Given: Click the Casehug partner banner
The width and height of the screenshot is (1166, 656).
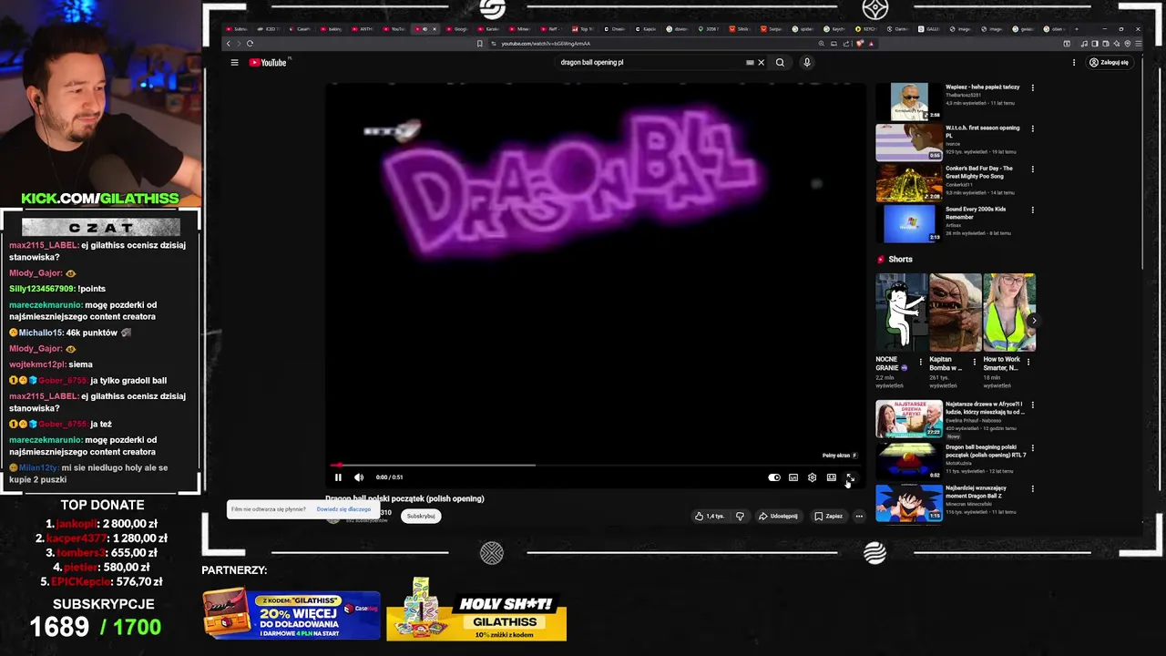Looking at the screenshot, I should tap(291, 615).
